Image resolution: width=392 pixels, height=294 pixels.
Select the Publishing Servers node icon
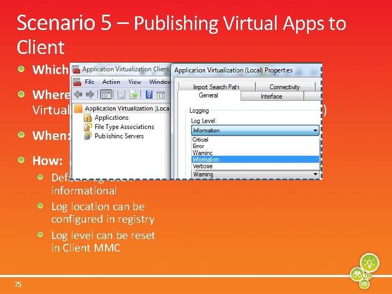point(88,136)
